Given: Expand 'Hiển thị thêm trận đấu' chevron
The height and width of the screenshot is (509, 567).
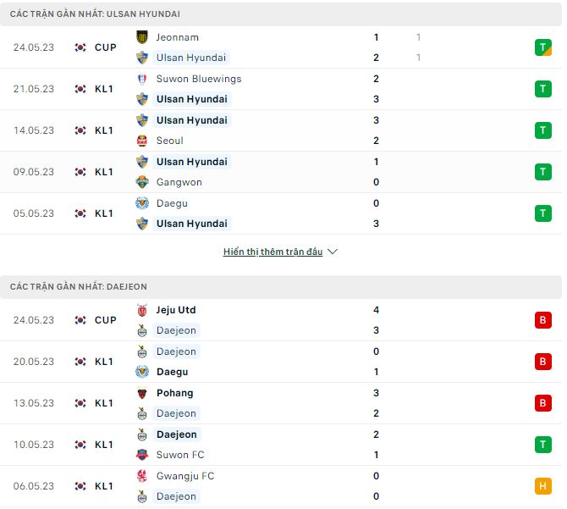Looking at the screenshot, I should [333, 252].
